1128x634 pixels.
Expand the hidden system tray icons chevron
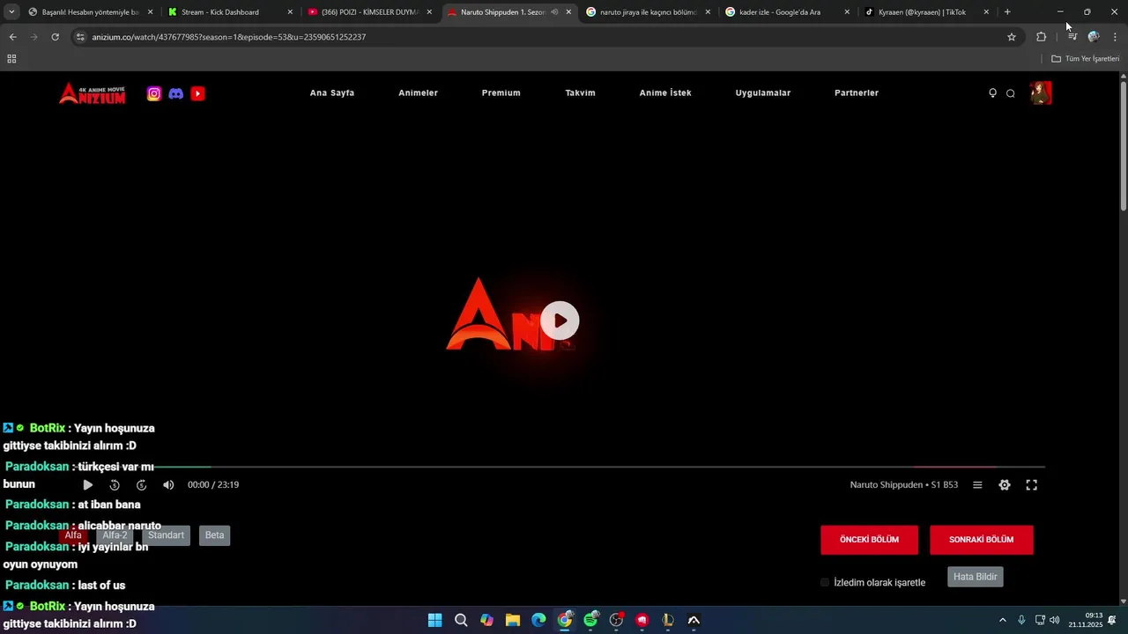[1002, 621]
